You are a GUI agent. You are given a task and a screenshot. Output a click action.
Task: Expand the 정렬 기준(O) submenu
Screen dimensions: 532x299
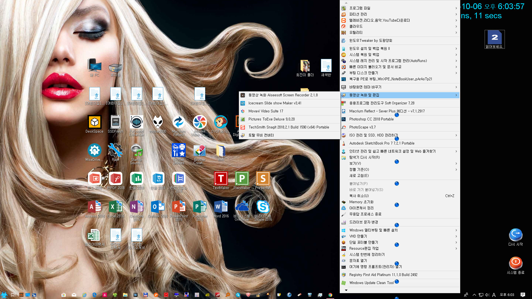pos(400,169)
